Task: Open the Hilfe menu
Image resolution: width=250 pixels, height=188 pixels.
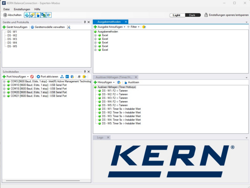Action: pyautogui.click(x=37, y=9)
